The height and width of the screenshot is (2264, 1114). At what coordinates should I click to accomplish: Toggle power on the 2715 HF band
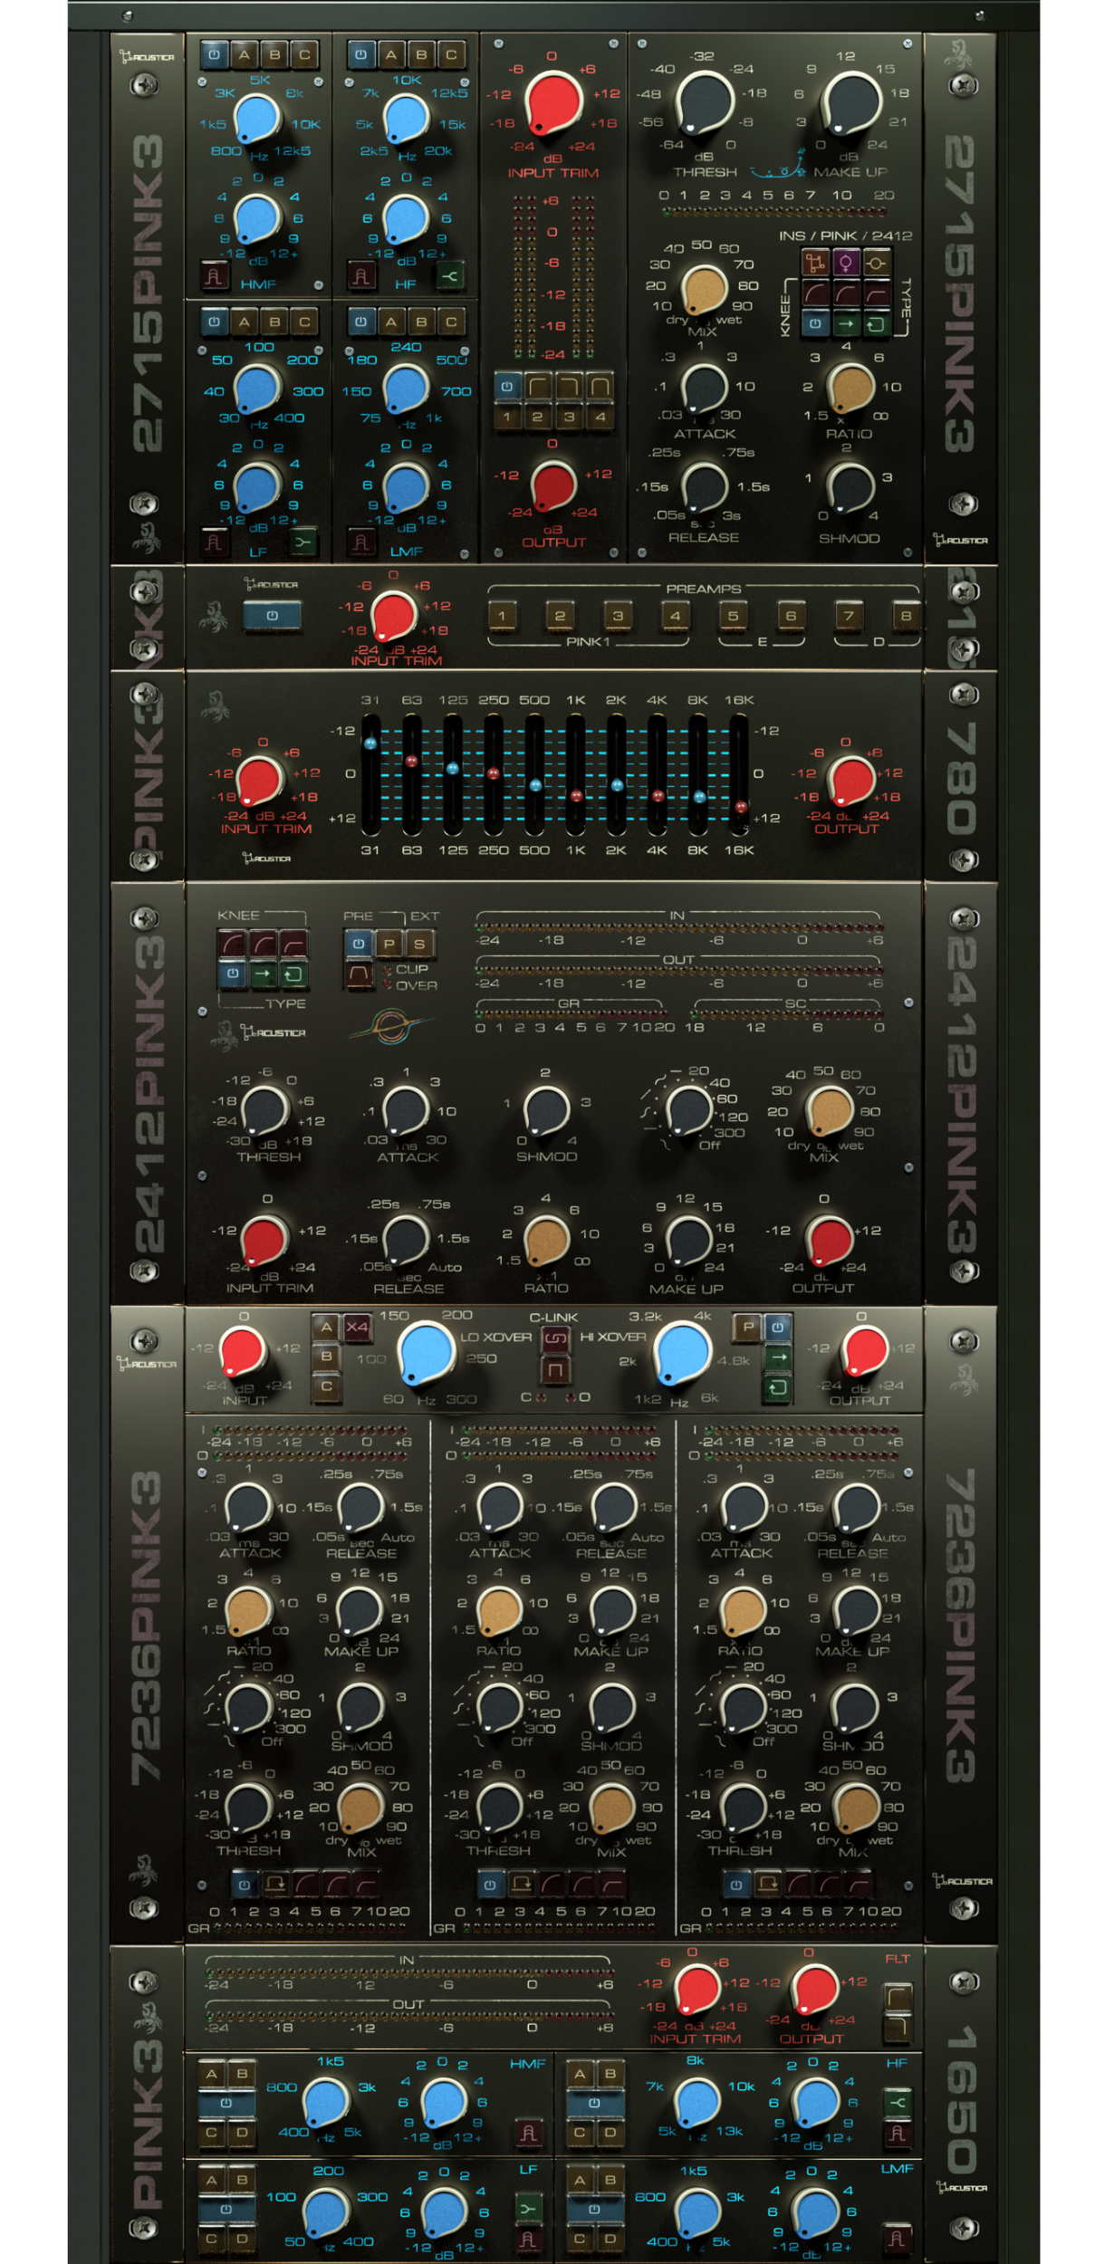click(x=361, y=55)
